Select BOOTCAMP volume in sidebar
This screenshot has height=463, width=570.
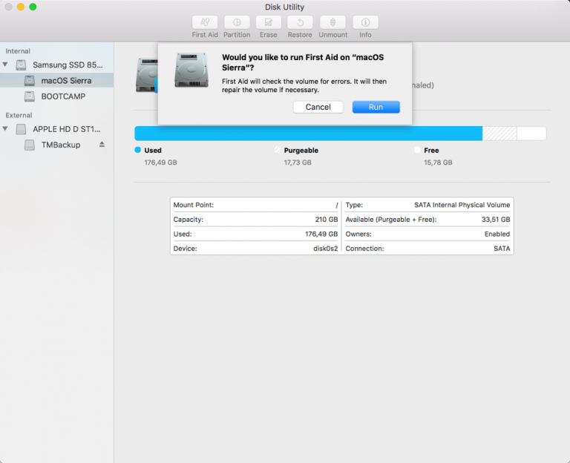point(56,96)
